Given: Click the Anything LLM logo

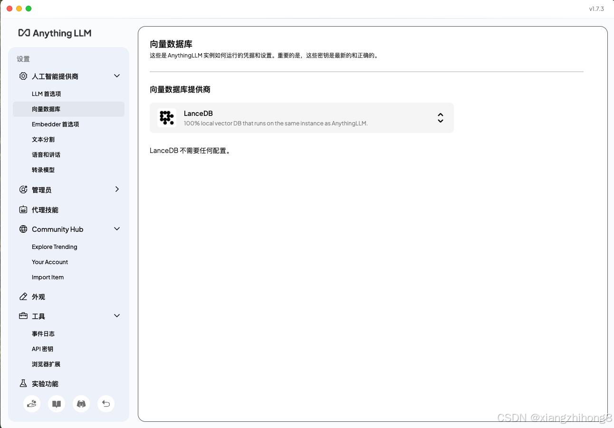Looking at the screenshot, I should tap(55, 33).
